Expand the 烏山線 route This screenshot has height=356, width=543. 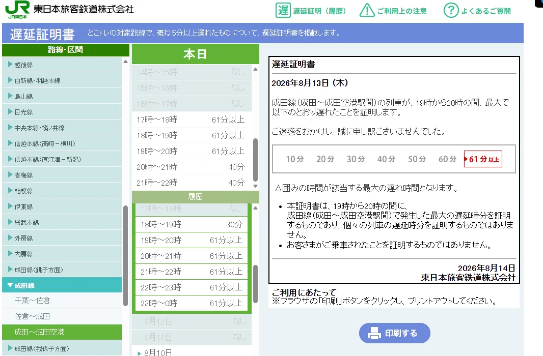62,97
